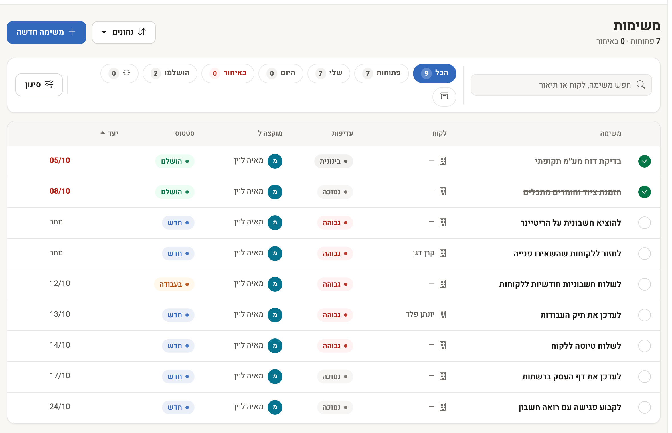Click building icon in לשלוח חשבוניות חודשיות row
Screen dimensions: 672x433
[x=442, y=284]
